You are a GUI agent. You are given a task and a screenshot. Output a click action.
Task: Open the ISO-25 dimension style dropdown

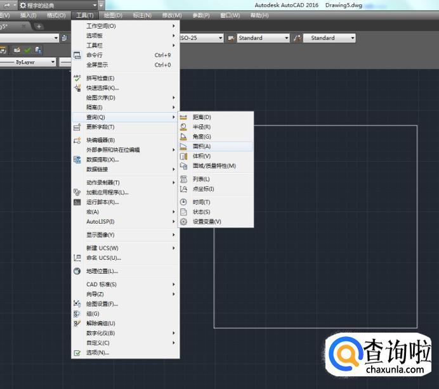(221, 38)
